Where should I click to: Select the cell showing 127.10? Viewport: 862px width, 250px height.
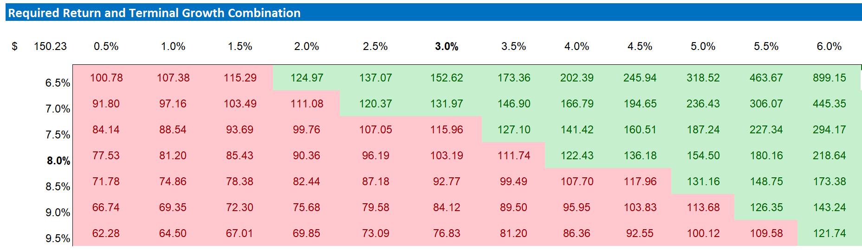click(x=514, y=130)
